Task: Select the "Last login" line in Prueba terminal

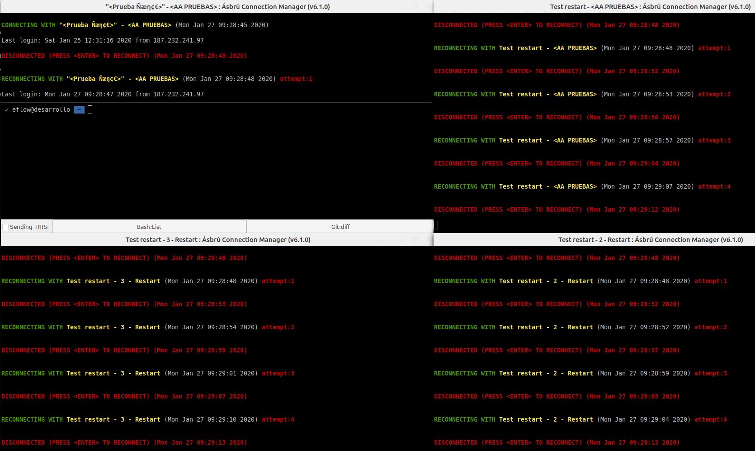Action: 102,40
